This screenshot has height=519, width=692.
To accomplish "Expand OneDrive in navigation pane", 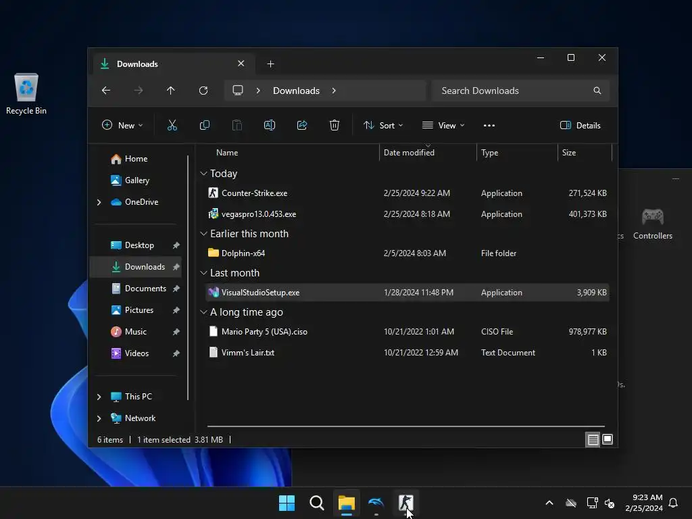I will click(99, 202).
